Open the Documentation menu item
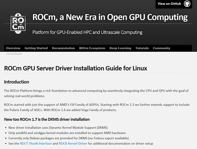The image size is (197, 149). pyautogui.click(x=63, y=48)
